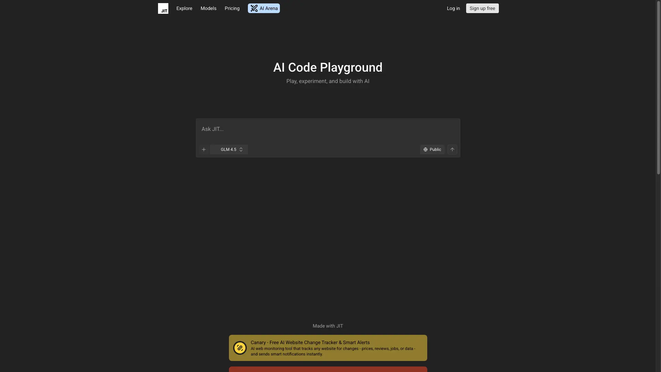Open the Explore page
This screenshot has height=372, width=661.
click(x=184, y=8)
